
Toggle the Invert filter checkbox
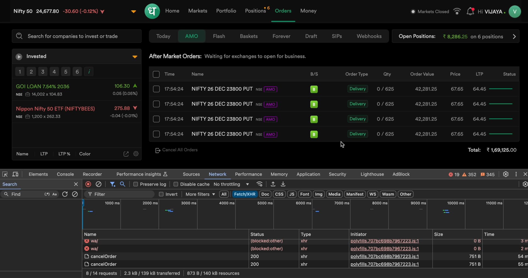[161, 194]
